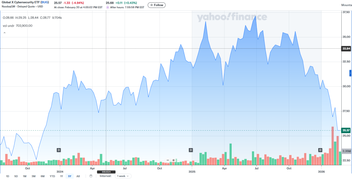The width and height of the screenshot is (352, 180).
Task: Select the 1M time range
Action: coord(25,176)
